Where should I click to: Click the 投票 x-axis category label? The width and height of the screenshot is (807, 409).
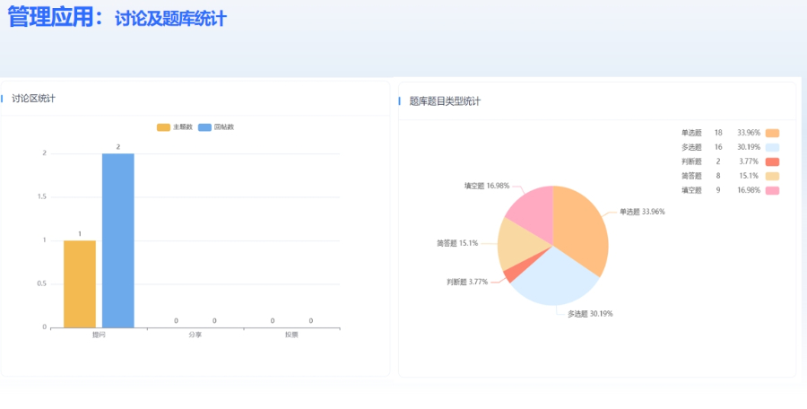pyautogui.click(x=291, y=335)
